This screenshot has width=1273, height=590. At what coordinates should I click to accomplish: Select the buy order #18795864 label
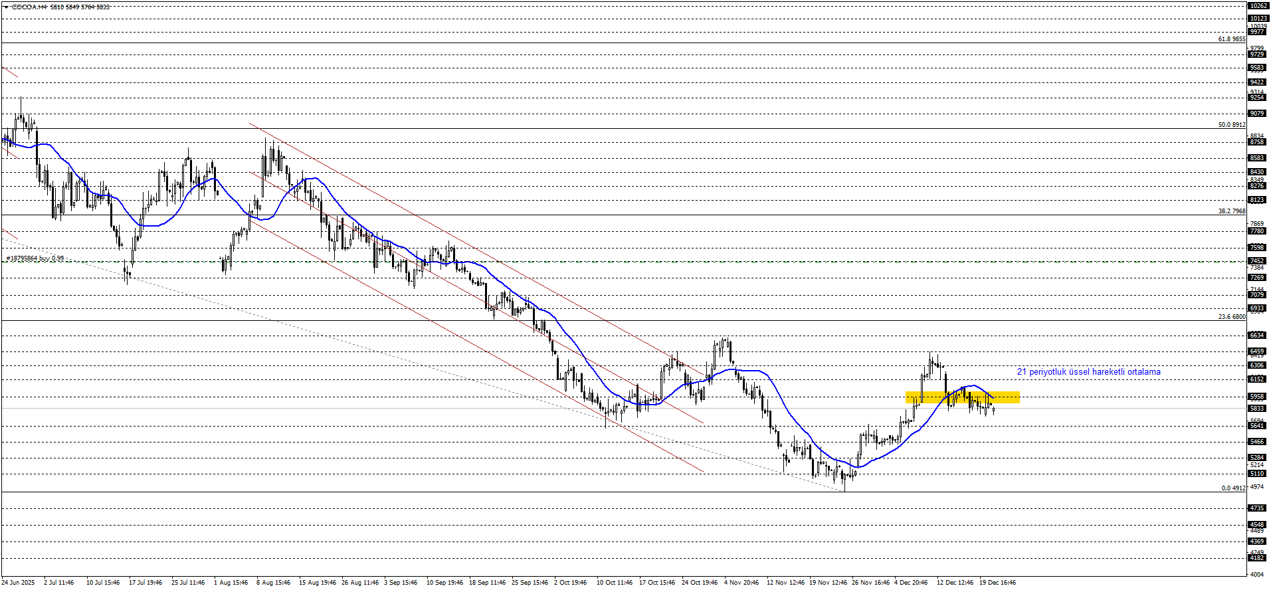(35, 258)
